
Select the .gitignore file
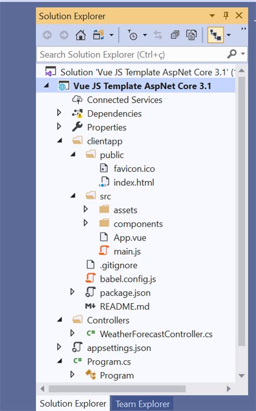pyautogui.click(x=119, y=266)
